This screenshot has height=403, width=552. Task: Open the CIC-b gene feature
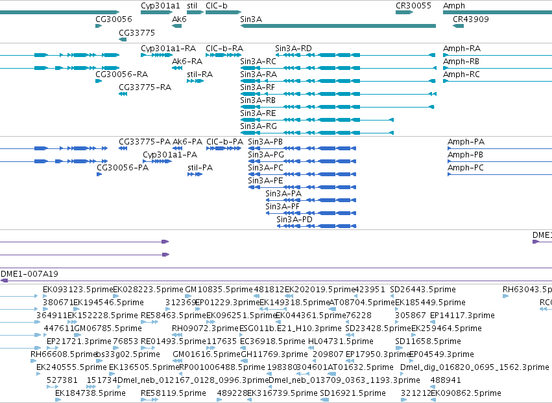[224, 12]
